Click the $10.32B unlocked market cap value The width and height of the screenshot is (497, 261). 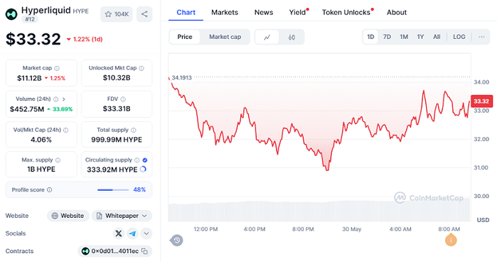click(x=117, y=78)
